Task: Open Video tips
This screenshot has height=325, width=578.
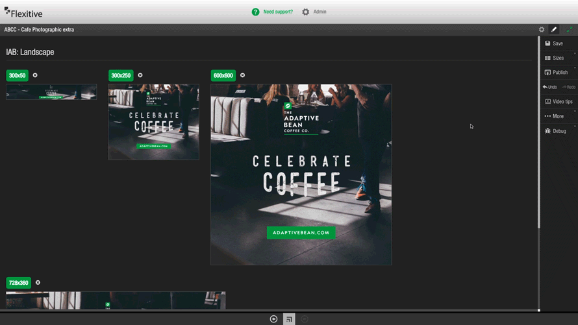Action: pos(558,102)
